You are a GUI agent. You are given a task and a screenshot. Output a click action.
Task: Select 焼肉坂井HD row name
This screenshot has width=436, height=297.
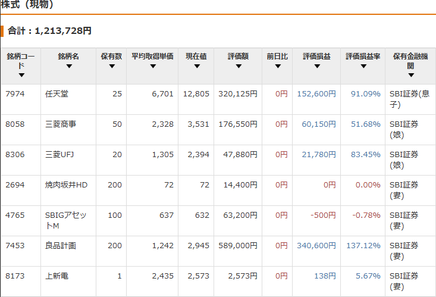[x=66, y=185]
